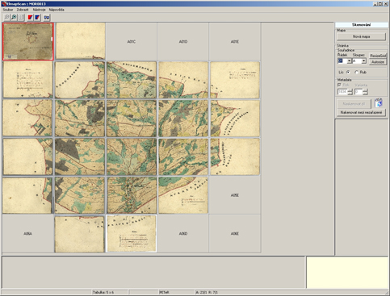
Task: Click the A: 23/1 R: 7/1 status text
Action: point(207,292)
